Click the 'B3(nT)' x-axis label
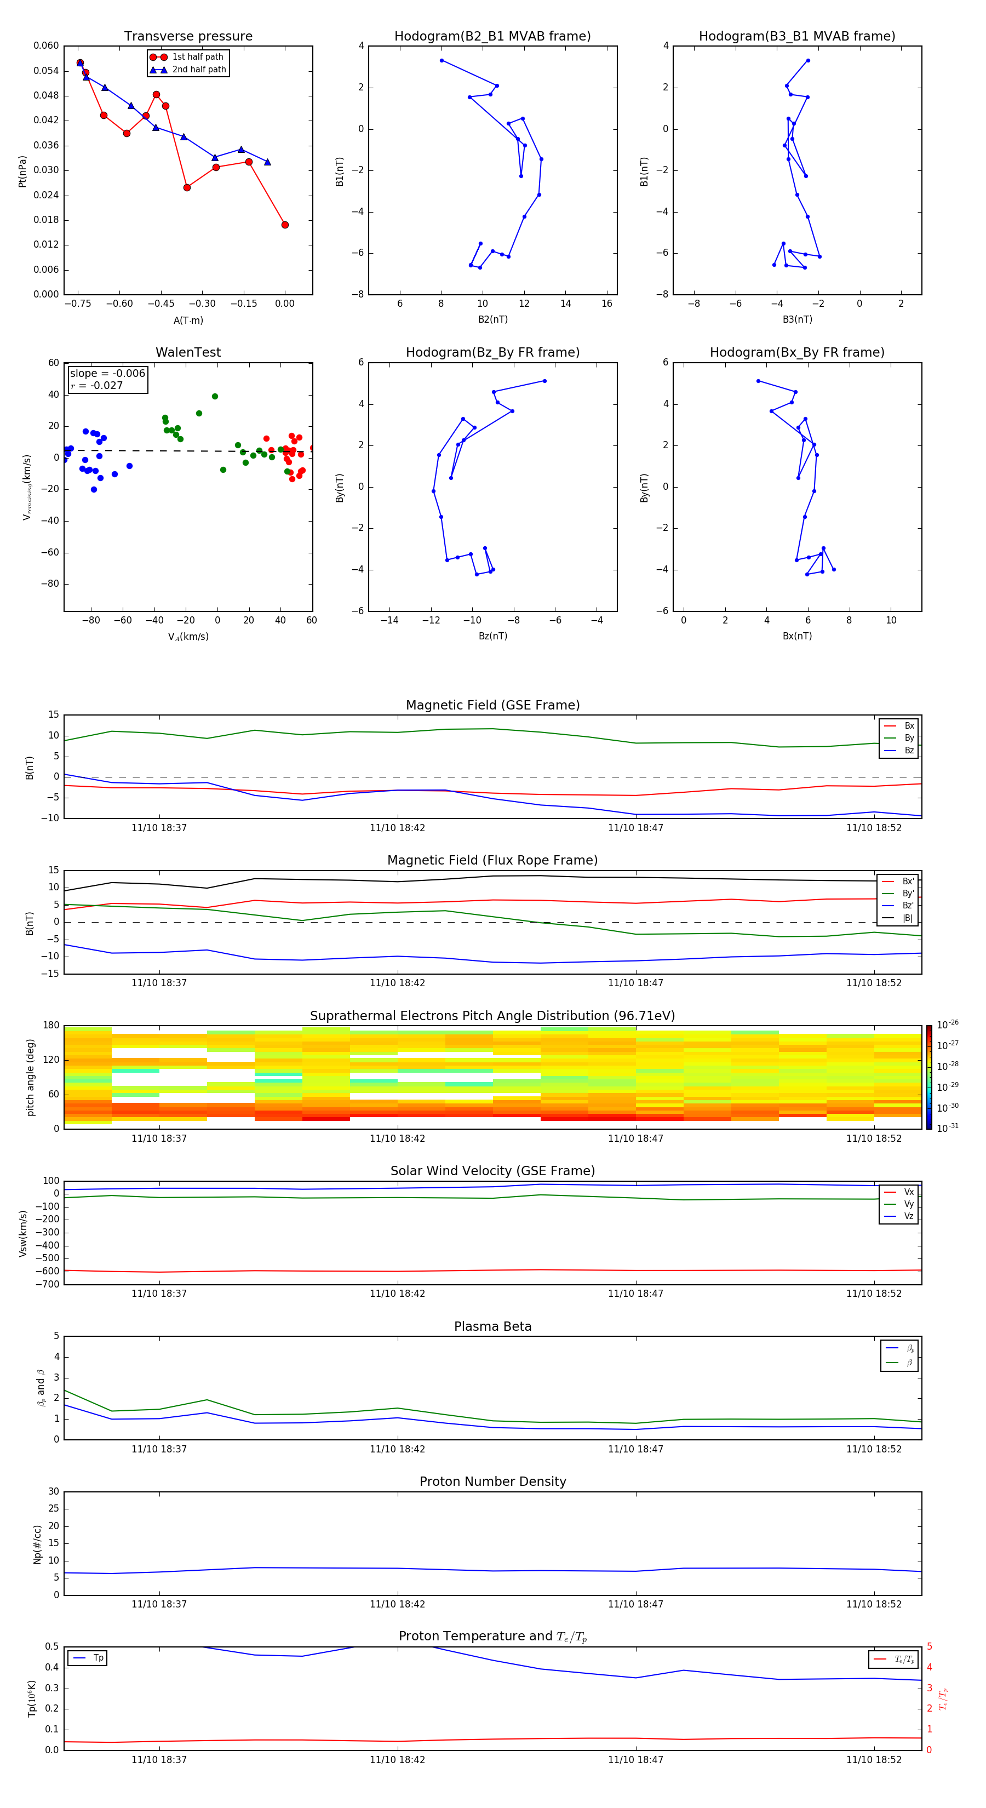 coord(797,319)
